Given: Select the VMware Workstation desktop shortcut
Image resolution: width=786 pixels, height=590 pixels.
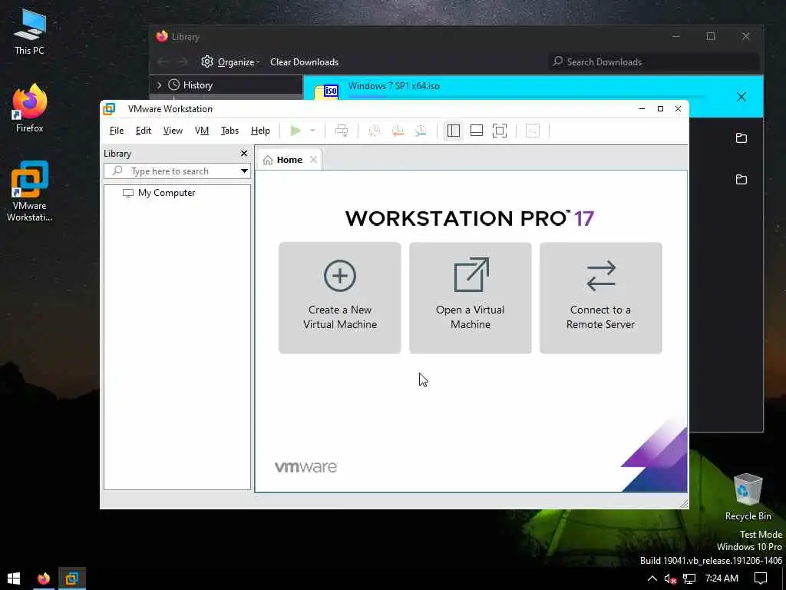Looking at the screenshot, I should pos(29,191).
